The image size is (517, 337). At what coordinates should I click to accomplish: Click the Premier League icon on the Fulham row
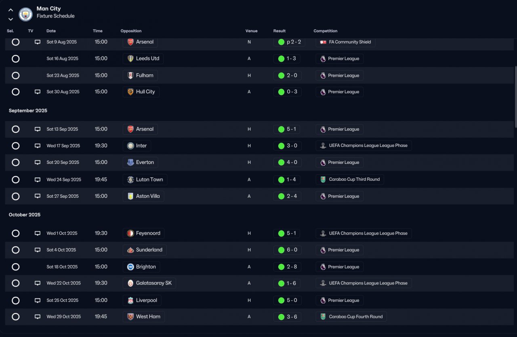pos(323,75)
